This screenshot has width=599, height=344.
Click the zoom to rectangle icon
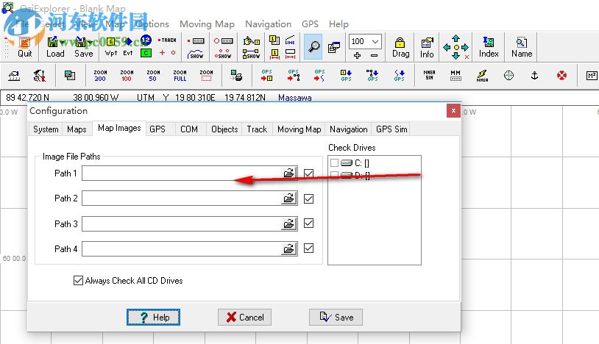[x=206, y=76]
